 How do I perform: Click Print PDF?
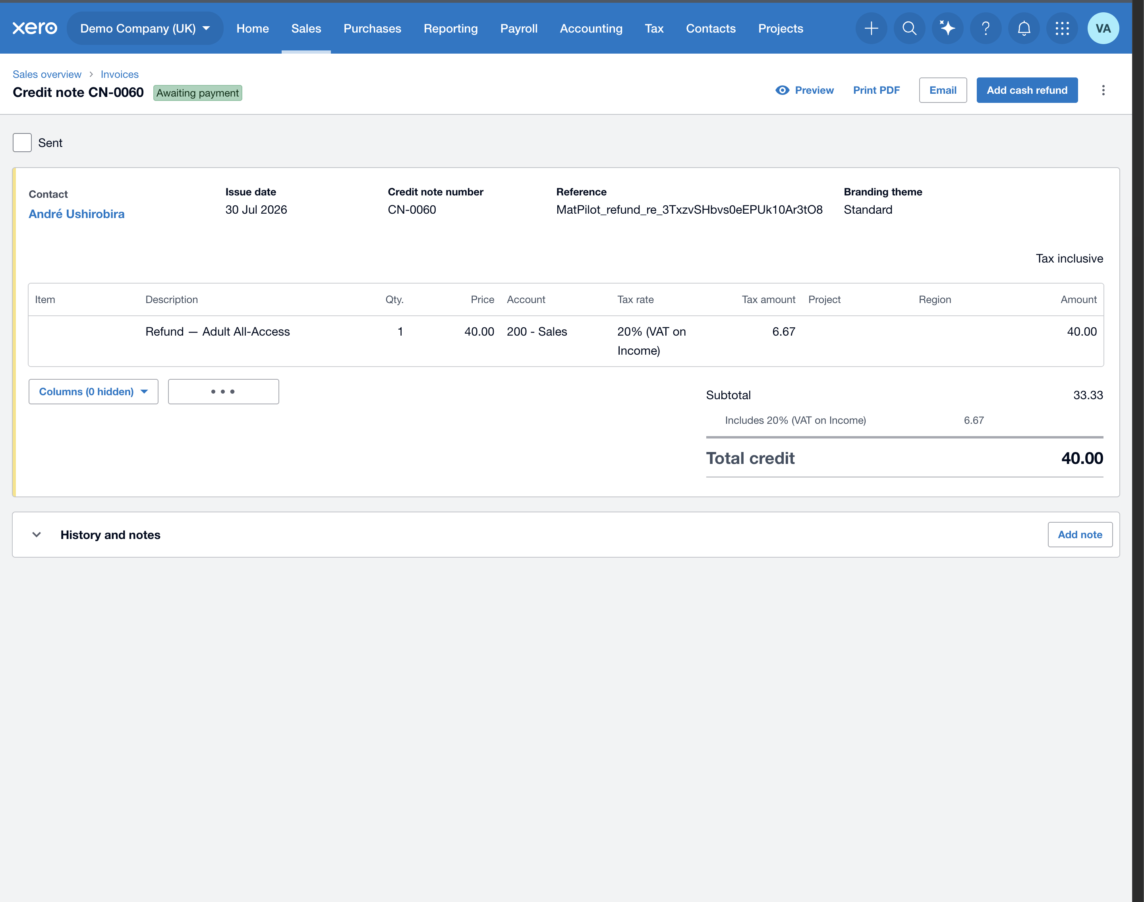coord(876,90)
